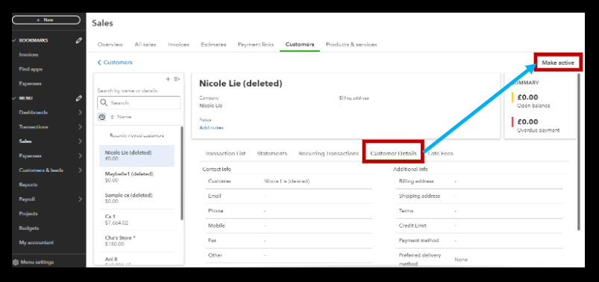This screenshot has width=599, height=282.
Task: Select the Customers tab
Action: click(x=300, y=45)
